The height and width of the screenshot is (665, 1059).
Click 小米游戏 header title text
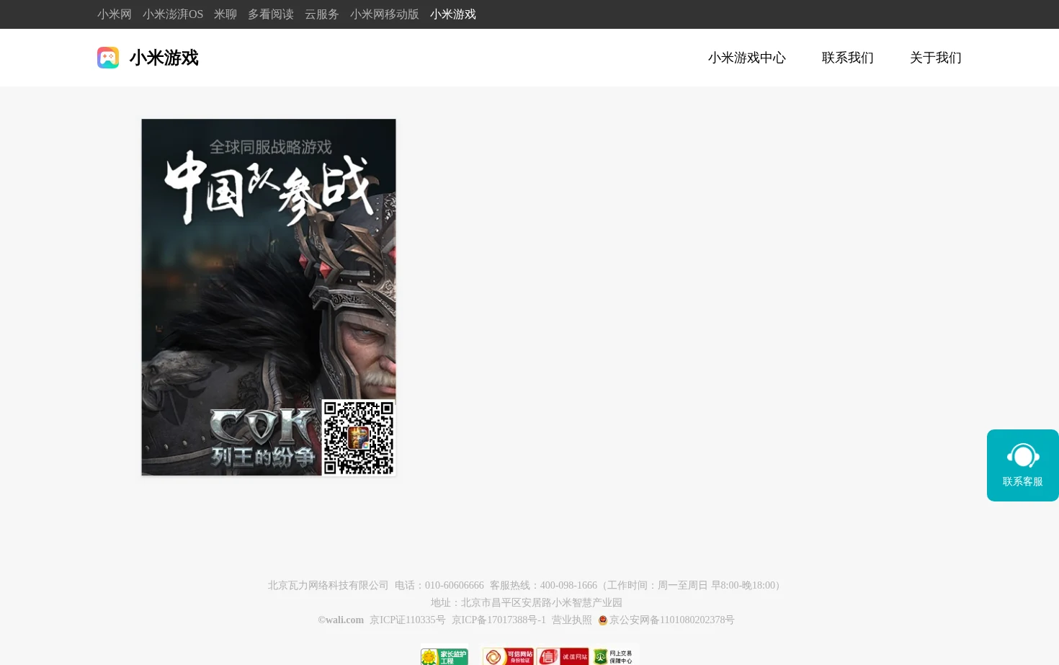(164, 58)
